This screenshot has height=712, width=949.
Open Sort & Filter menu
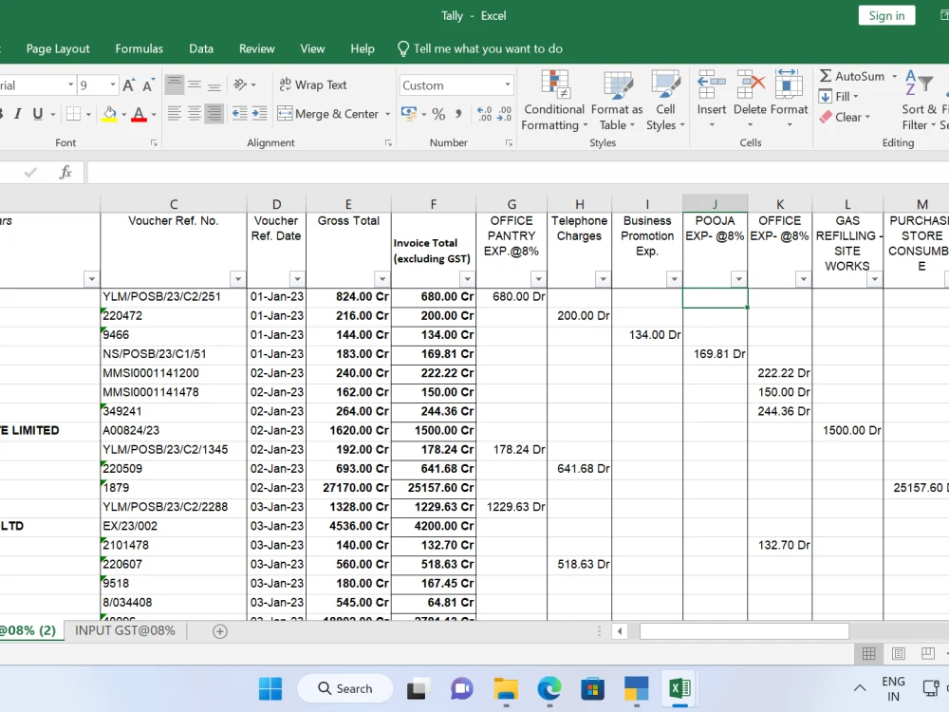pos(919,101)
